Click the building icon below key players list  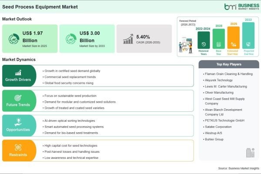250,153
